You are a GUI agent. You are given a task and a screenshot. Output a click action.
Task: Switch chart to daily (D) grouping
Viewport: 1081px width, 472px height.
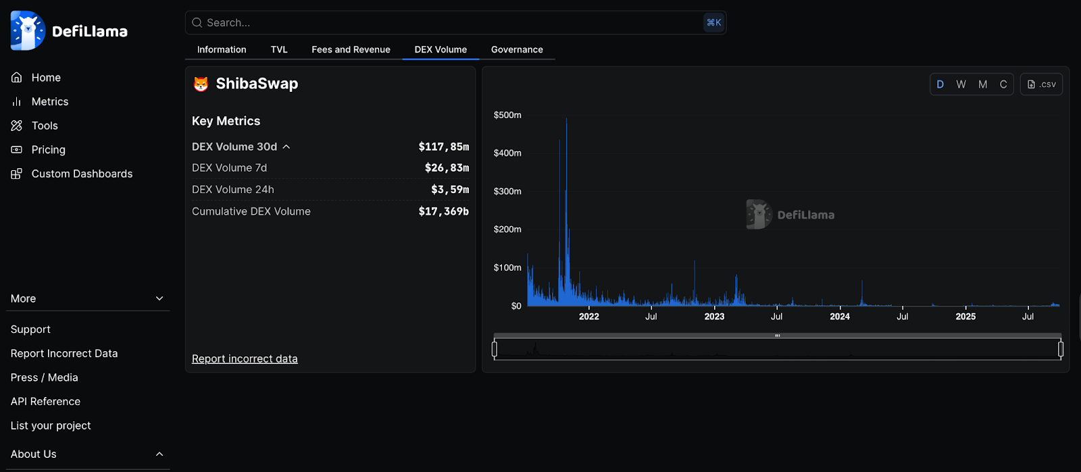[x=940, y=84]
